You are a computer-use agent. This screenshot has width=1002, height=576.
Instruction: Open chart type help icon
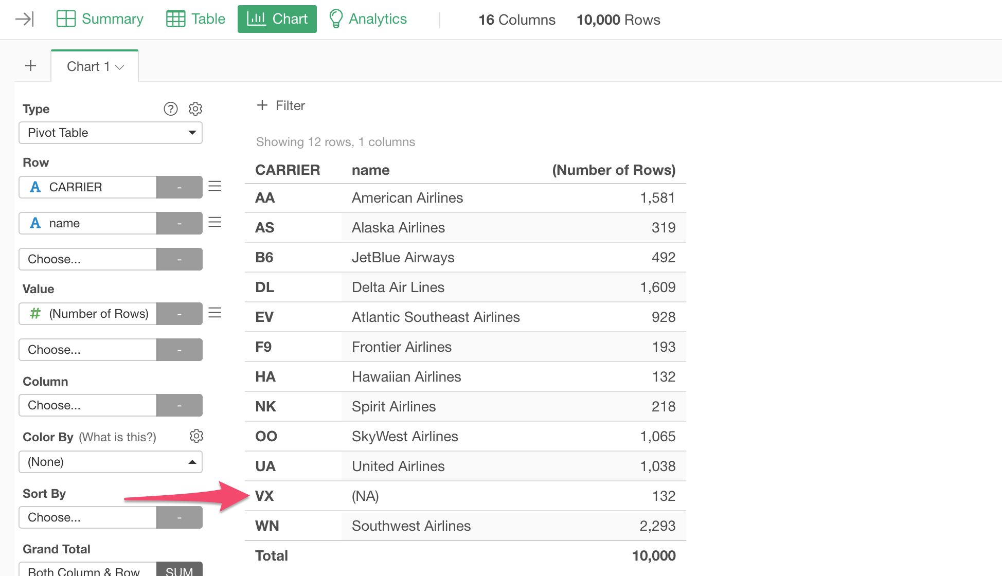coord(171,109)
